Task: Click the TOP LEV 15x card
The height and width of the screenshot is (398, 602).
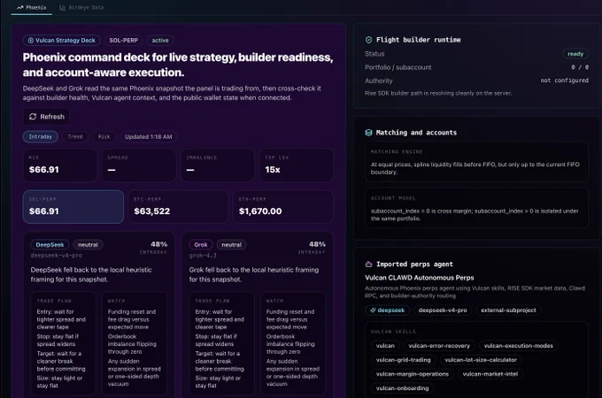Action: coord(296,165)
